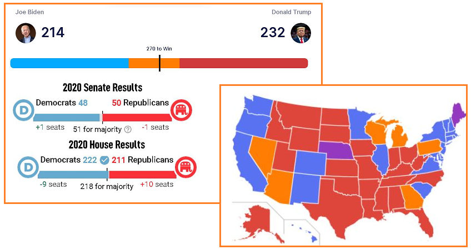Click the question mark help icon
Image resolution: width=471 pixels, height=250 pixels.
(x=128, y=129)
